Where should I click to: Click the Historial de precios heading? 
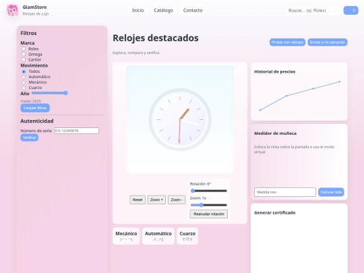pos(274,71)
